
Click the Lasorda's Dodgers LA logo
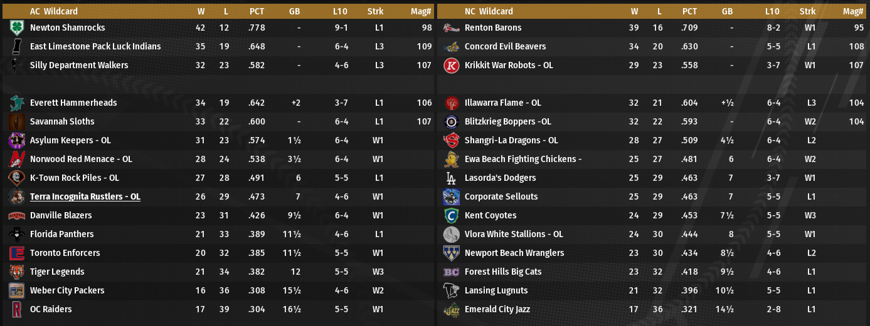click(451, 178)
